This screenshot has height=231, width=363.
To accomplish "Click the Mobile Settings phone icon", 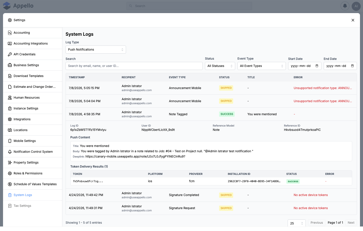I will (10, 141).
